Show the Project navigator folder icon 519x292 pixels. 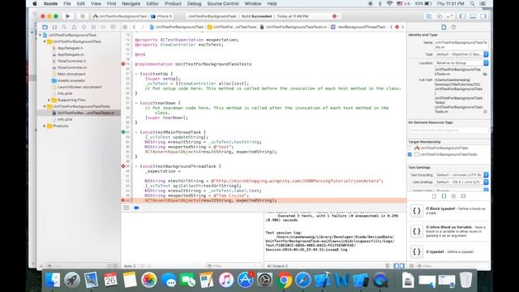[45, 27]
